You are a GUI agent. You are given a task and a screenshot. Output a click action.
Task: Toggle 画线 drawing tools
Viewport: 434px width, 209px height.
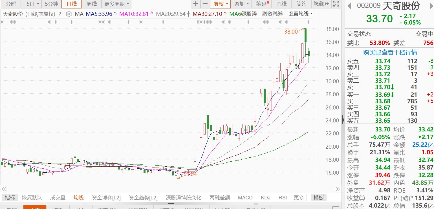pos(281,4)
